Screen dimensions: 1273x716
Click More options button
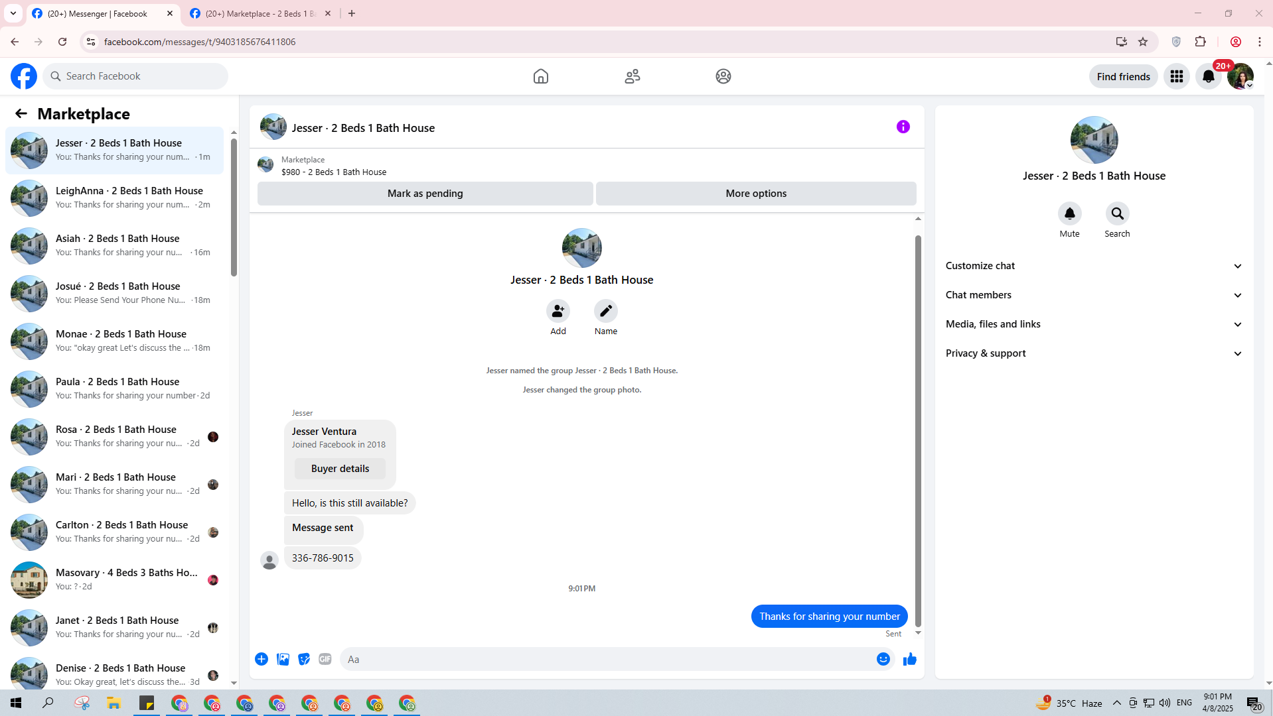[x=756, y=194]
